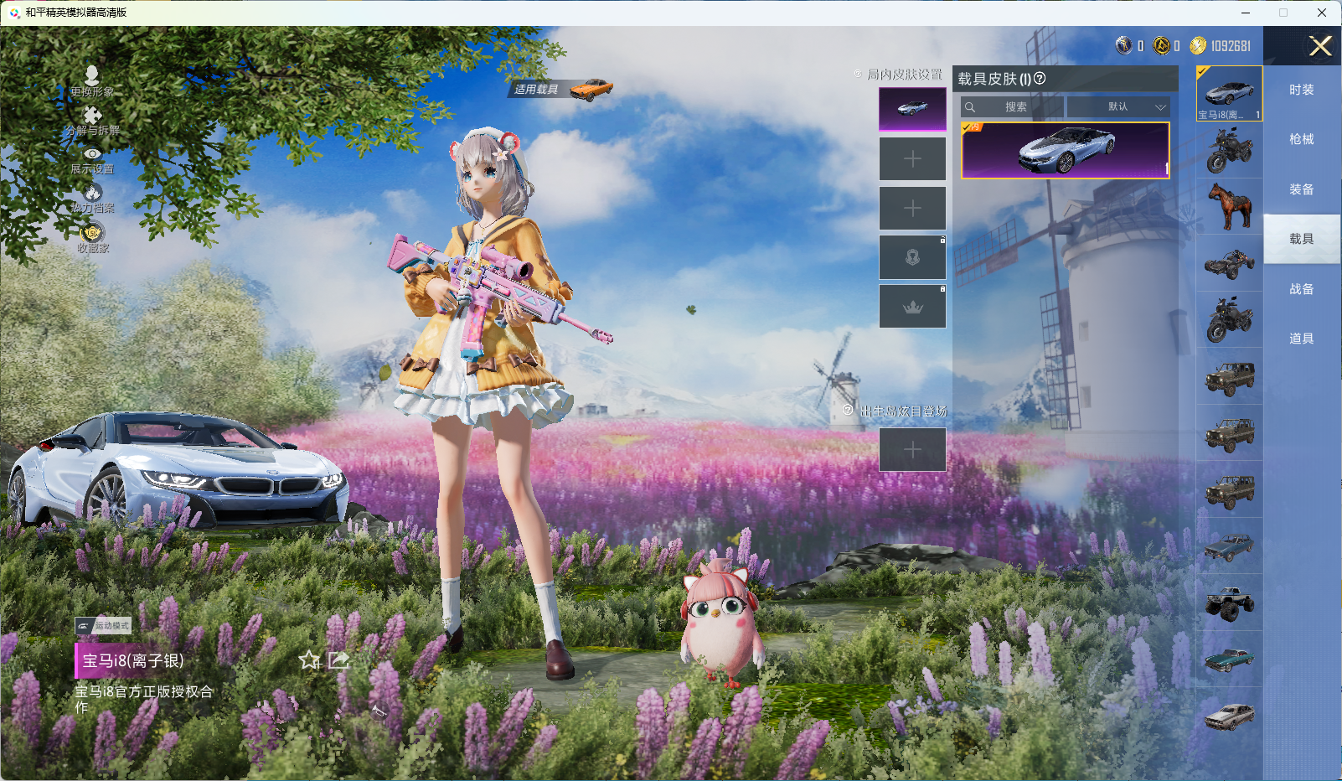This screenshot has height=781, width=1342.
Task: Open help icon beside 载具皮肤 title
Action: coord(1040,79)
